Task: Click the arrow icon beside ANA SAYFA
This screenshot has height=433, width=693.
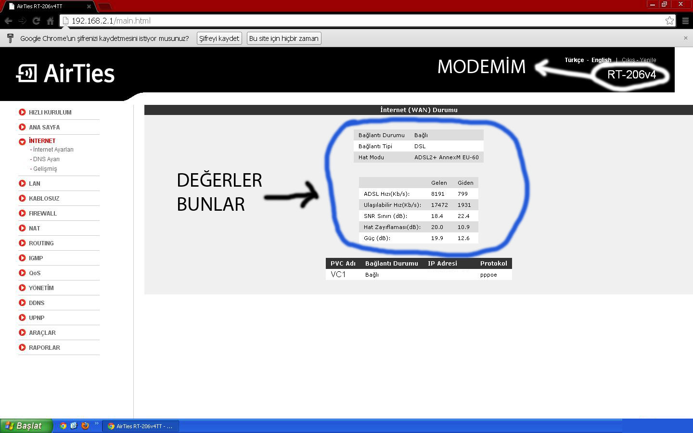Action: 22,127
